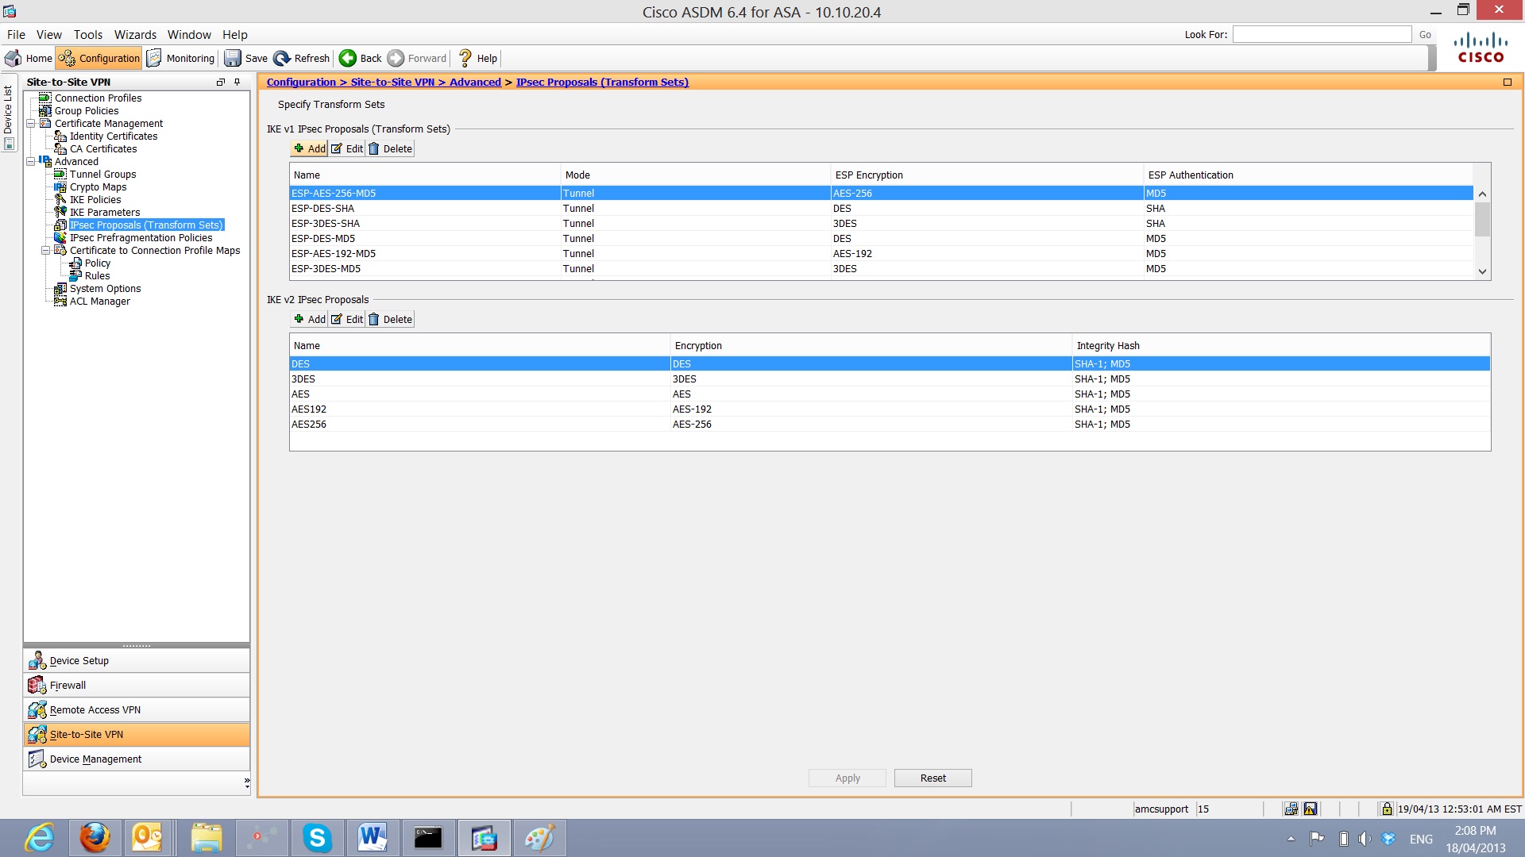1525x857 pixels.
Task: Go to the Home view in toolbar
Action: click(x=29, y=58)
